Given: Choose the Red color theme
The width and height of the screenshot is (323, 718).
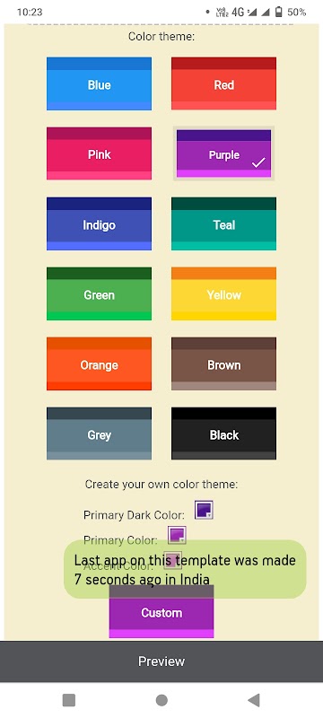Looking at the screenshot, I should [223, 83].
